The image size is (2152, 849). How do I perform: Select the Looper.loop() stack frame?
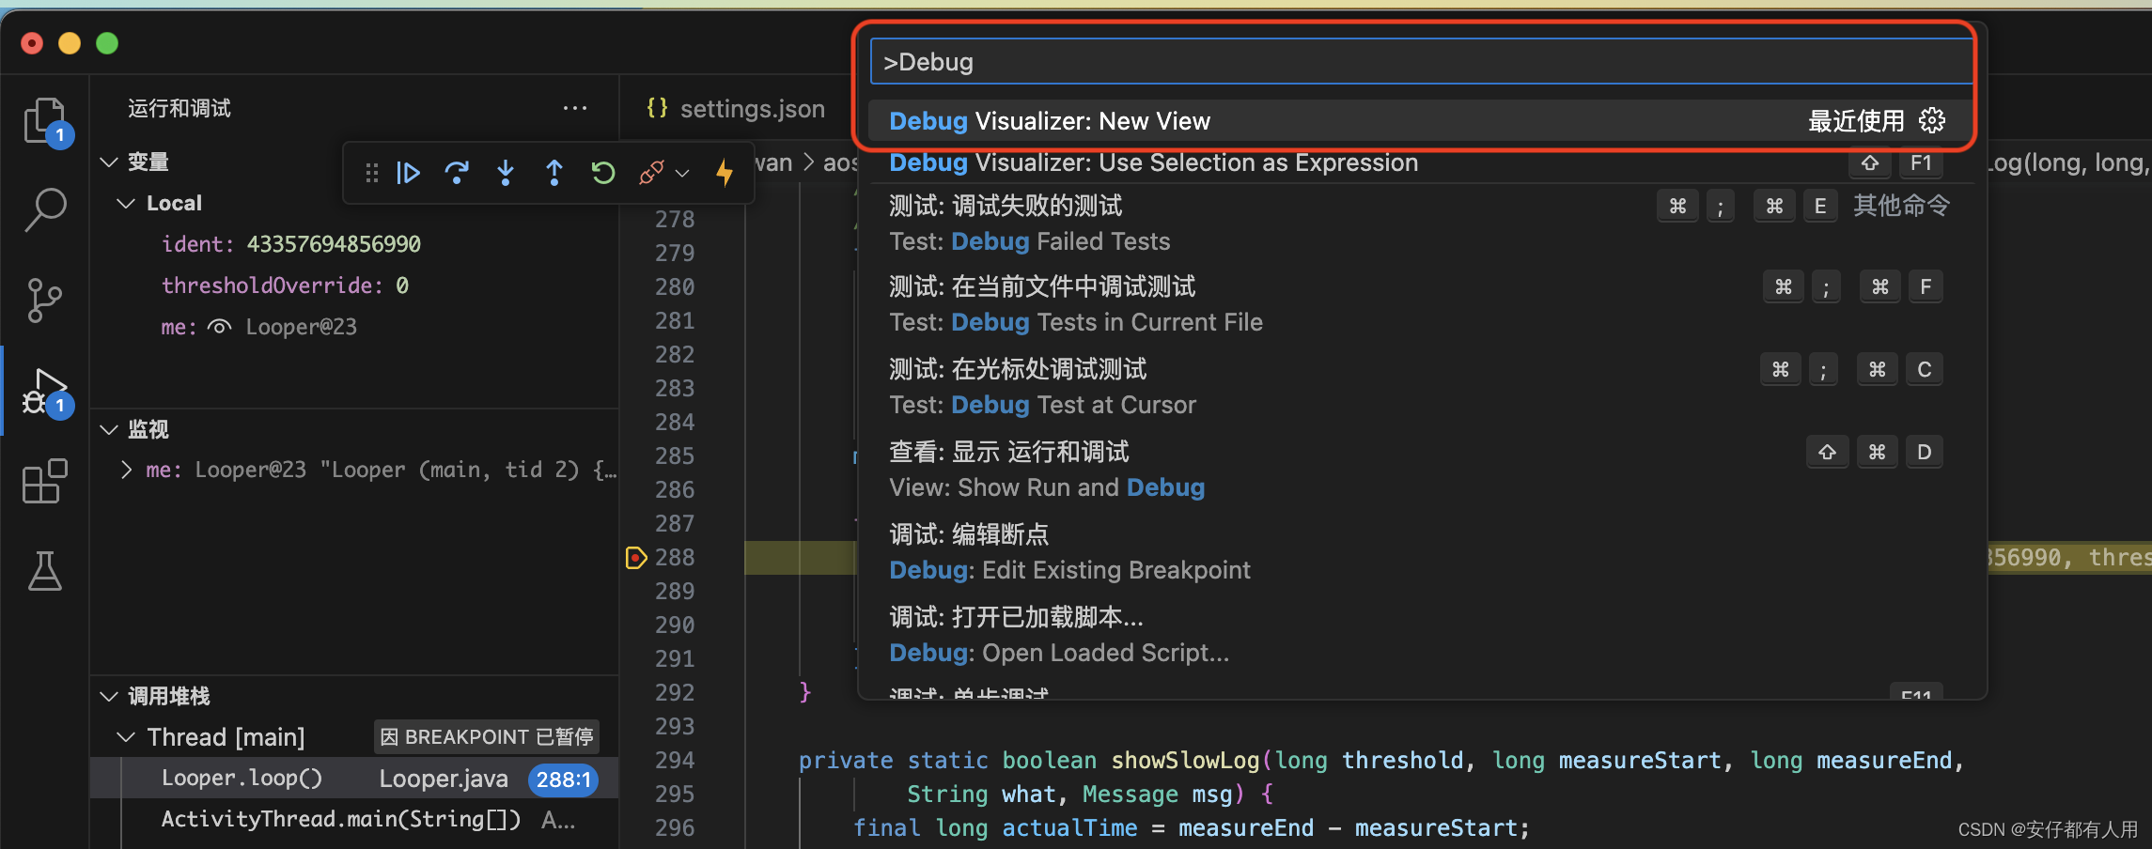tap(355, 779)
